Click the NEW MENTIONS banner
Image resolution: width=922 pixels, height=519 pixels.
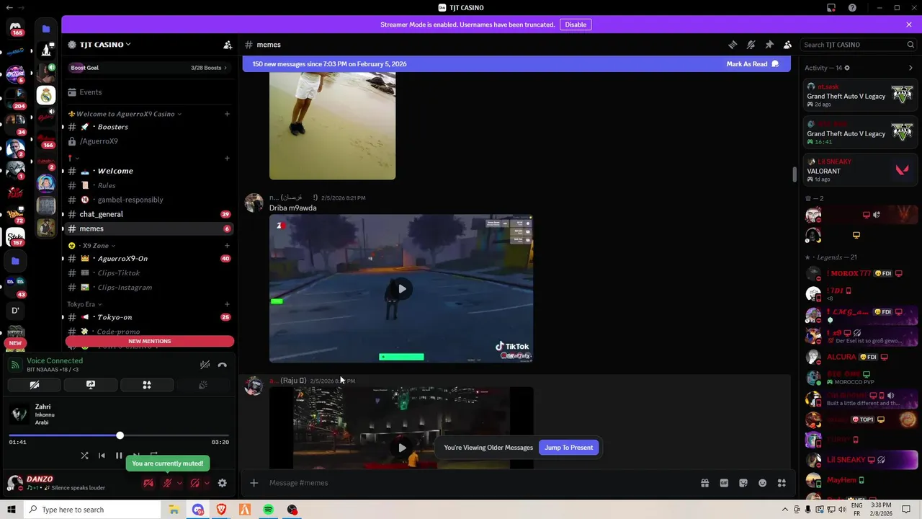(x=150, y=341)
